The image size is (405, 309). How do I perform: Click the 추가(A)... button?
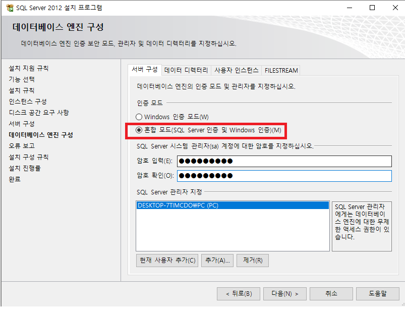pos(217,261)
